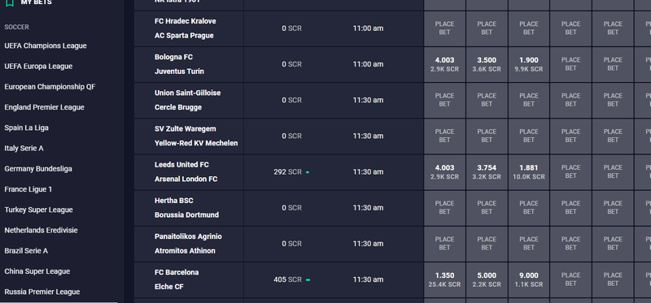Choose Arsenal London FC odds 1.881

528,172
